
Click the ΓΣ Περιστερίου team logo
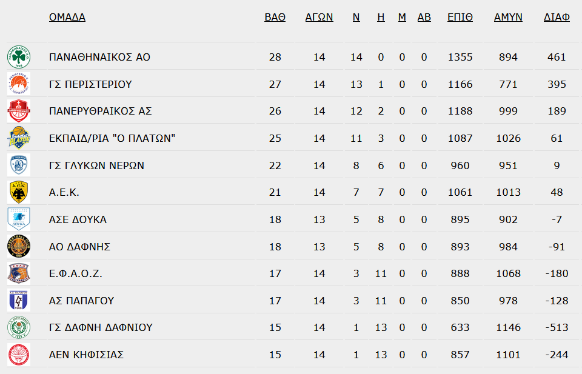[x=19, y=84]
